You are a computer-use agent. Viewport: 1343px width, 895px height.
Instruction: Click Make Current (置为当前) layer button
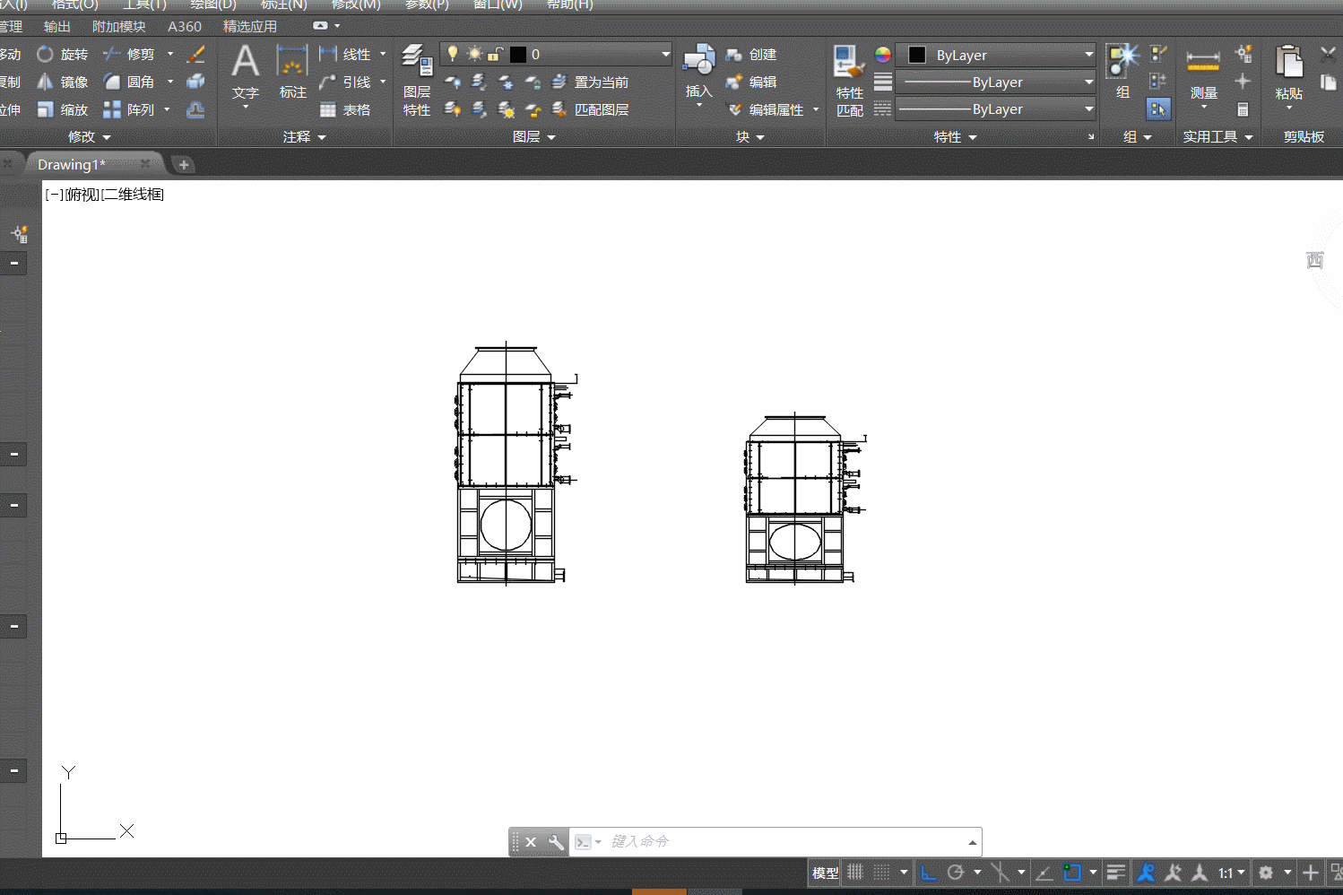pos(589,83)
